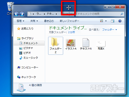Select ライブラリ in the navigation pane
This screenshot has height=97, width=129.
tap(27, 39)
